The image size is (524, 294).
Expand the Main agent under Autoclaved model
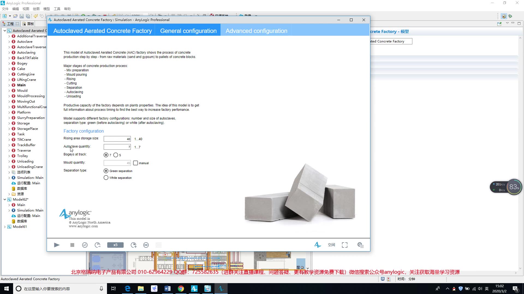9,85
